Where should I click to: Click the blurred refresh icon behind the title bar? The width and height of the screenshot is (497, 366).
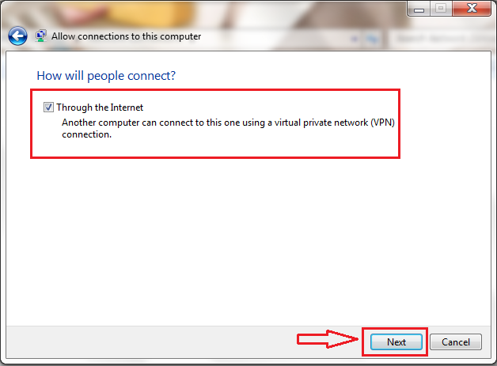(372, 39)
